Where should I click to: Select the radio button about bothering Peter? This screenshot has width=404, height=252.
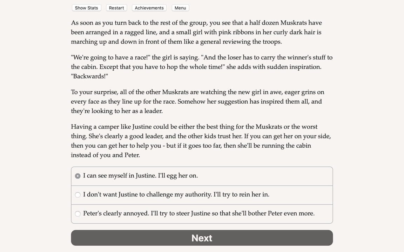(x=78, y=213)
